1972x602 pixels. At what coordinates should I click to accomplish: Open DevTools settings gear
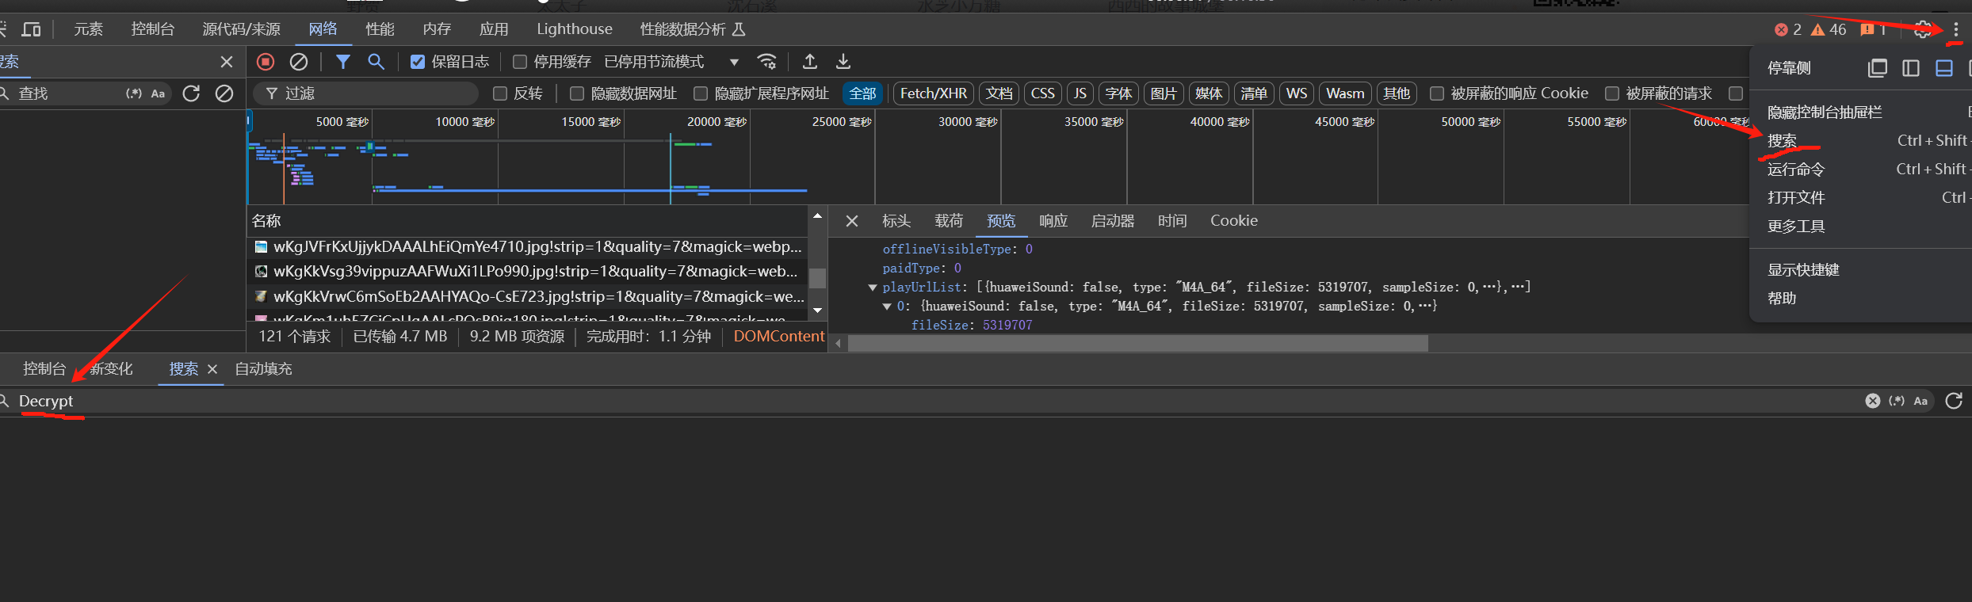[x=1922, y=29]
